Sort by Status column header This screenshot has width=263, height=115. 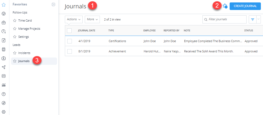[x=248, y=31]
